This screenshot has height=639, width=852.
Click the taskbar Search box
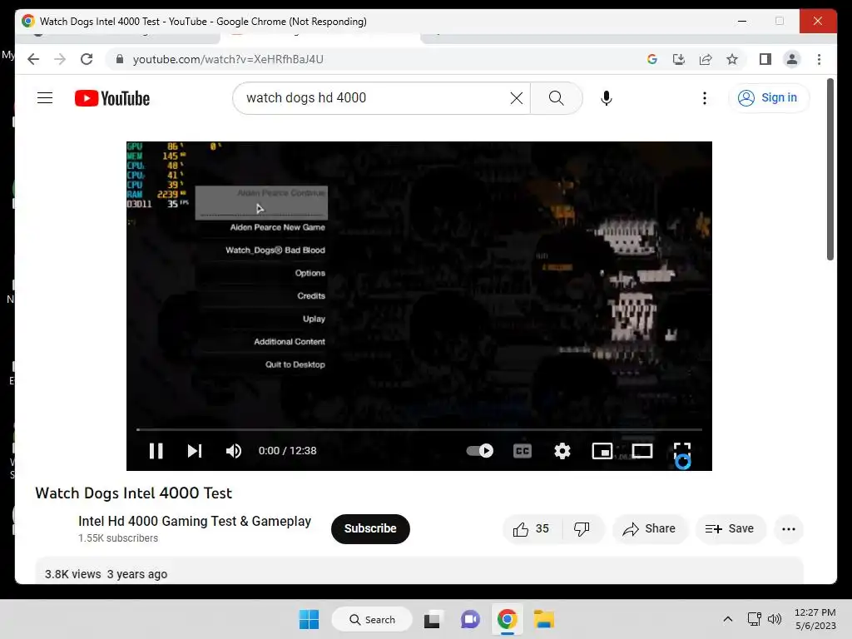(x=373, y=619)
